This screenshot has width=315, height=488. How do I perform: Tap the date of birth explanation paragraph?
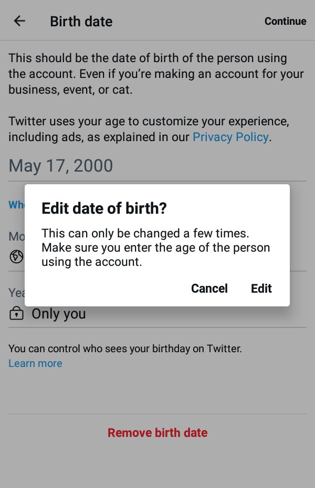[156, 74]
